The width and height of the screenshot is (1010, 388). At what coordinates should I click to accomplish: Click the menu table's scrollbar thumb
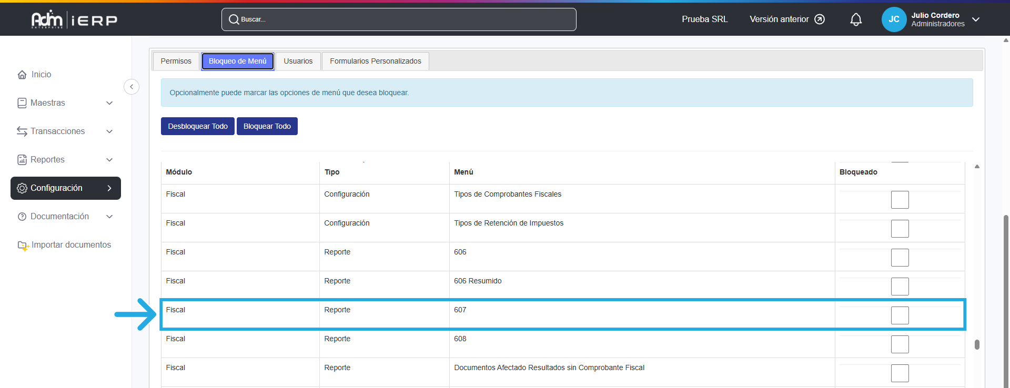[977, 344]
